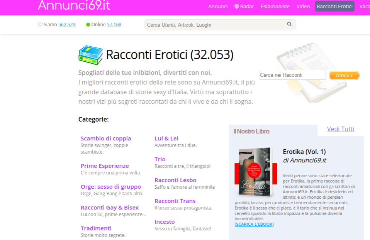
Task: Open the Annunci menu item
Action: pyautogui.click(x=218, y=6)
